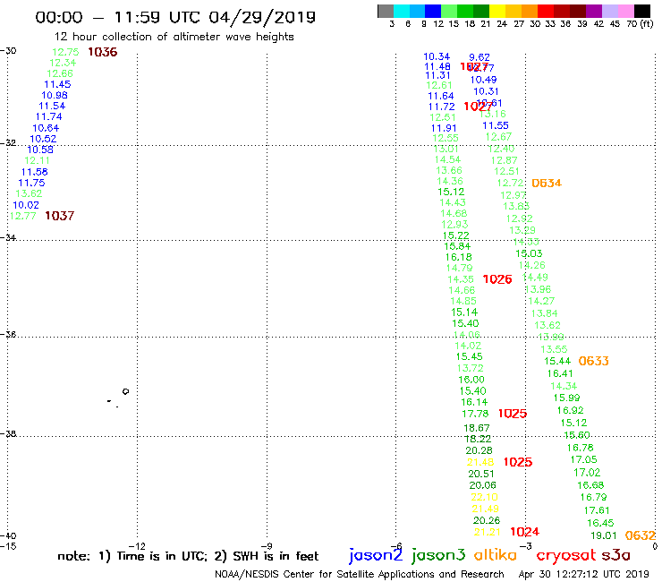This screenshot has width=662, height=582.
Task: Select the yellow swatch in the legend
Action: (497, 11)
